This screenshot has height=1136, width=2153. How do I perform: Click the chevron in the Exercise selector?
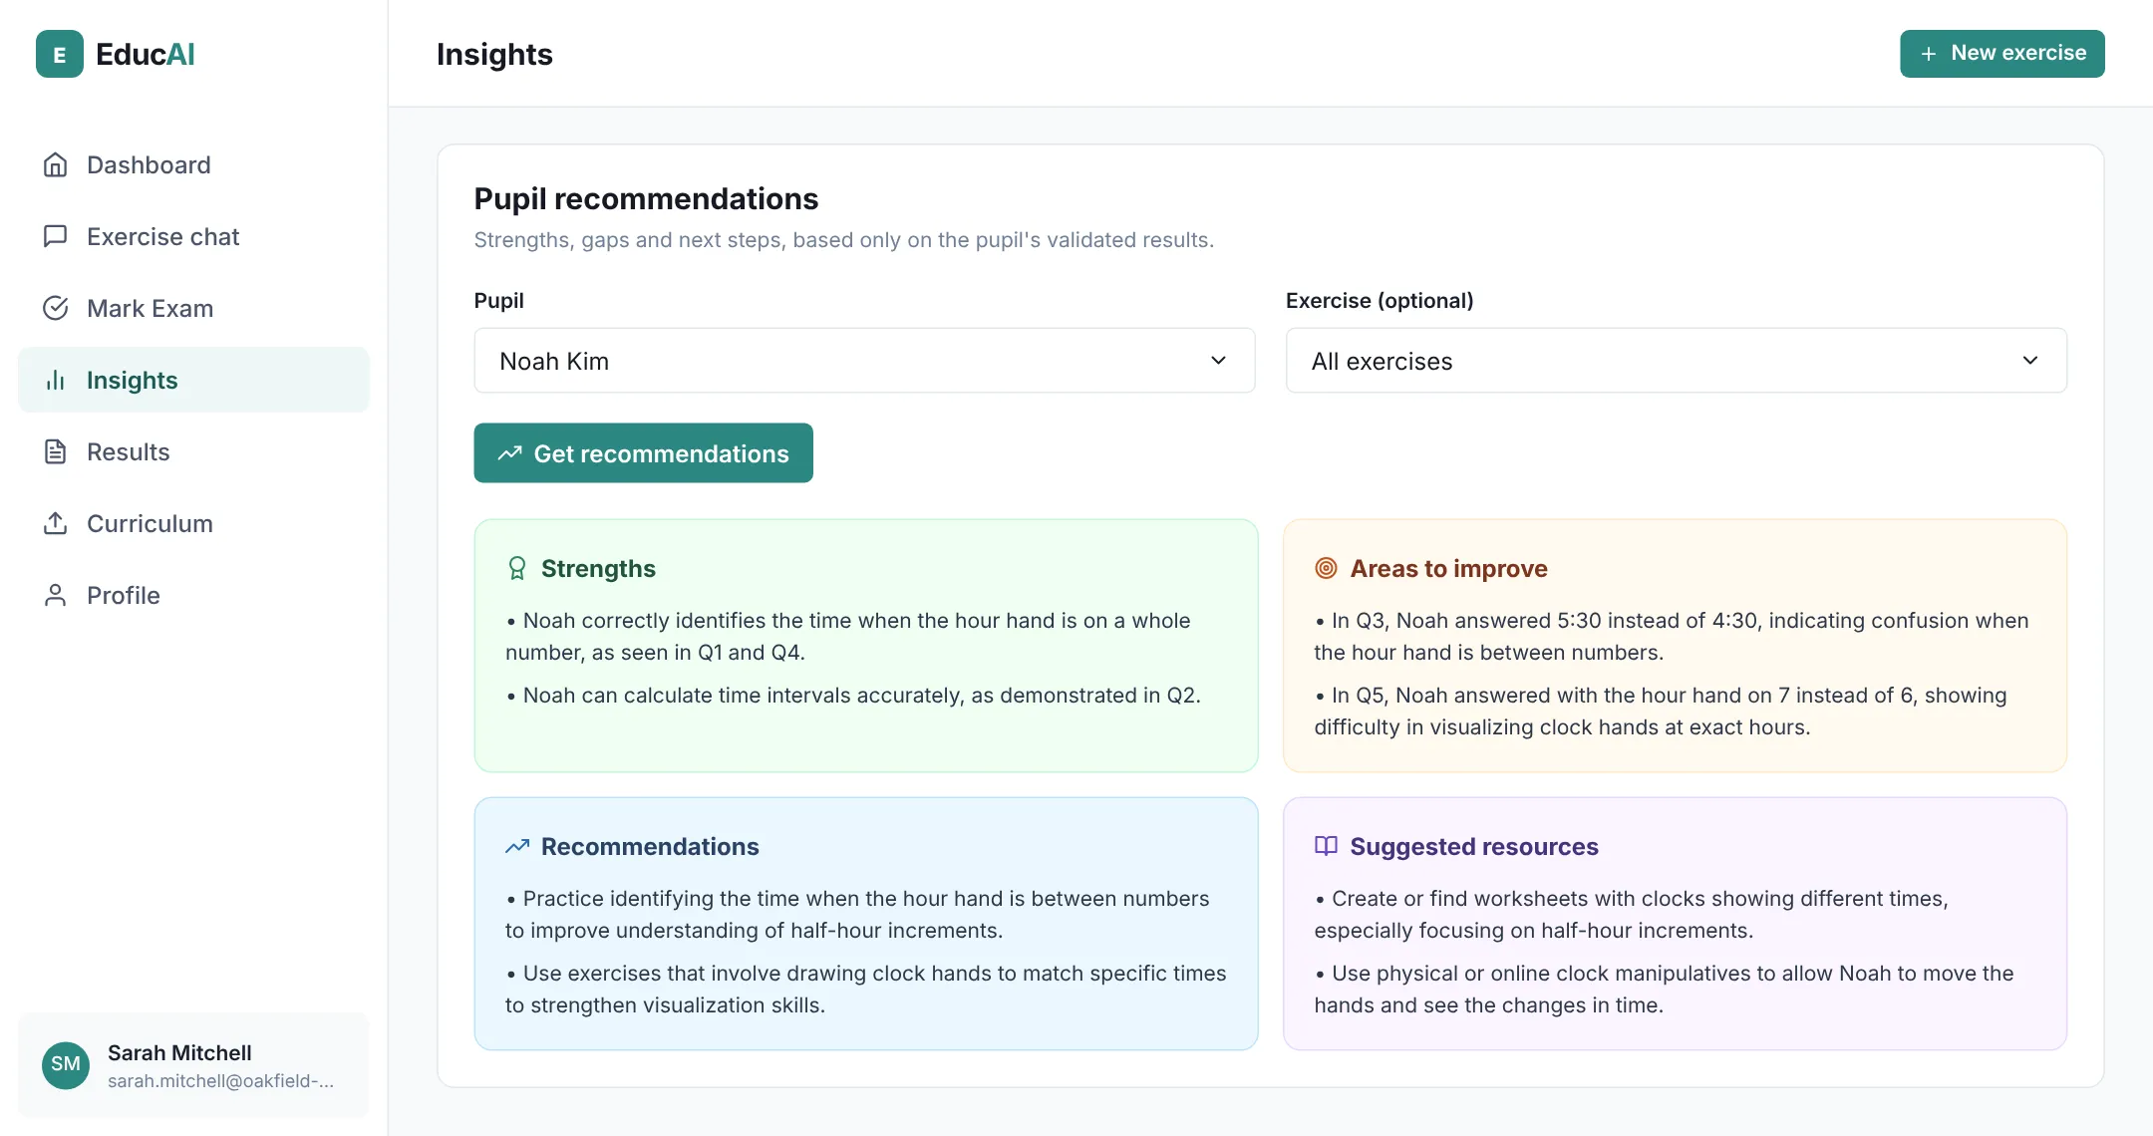point(2030,361)
